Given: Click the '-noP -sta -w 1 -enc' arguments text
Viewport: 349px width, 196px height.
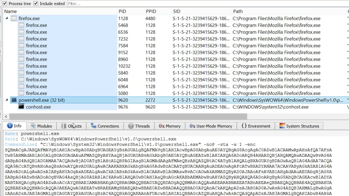Looking at the screenshot, I should pos(230,145).
